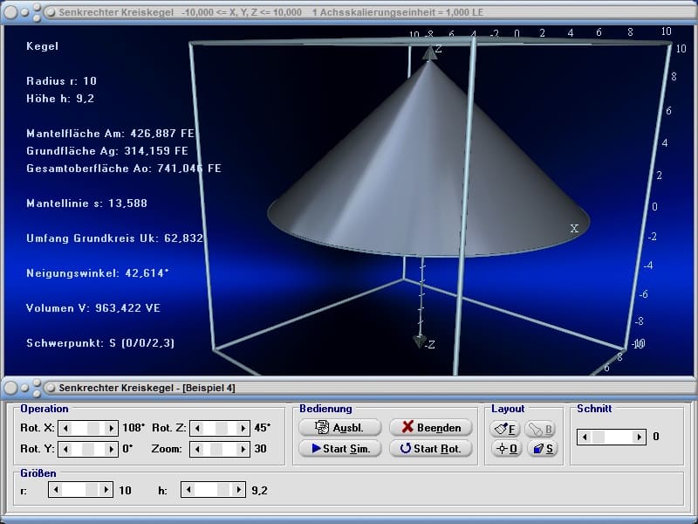
Task: Start rotation with the Start Rot. button
Action: (x=430, y=448)
